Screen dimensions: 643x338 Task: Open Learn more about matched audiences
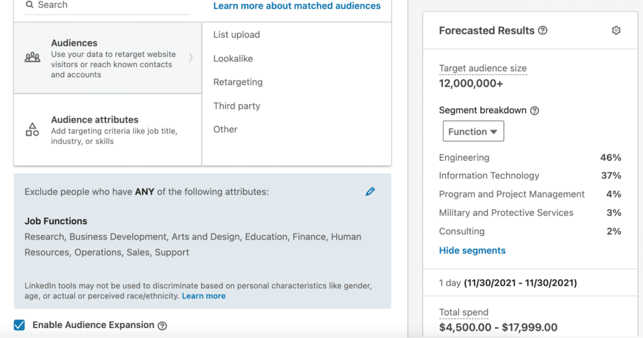(x=296, y=6)
